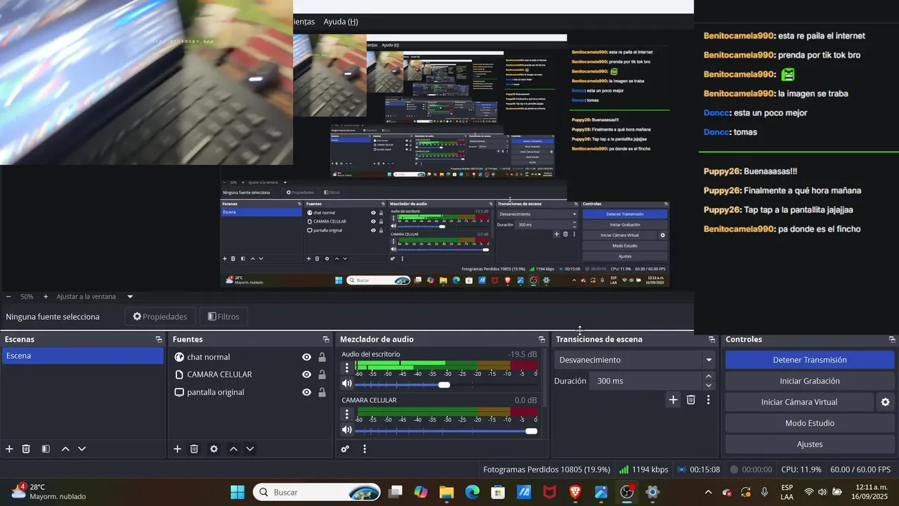Move source down in Fuentes panel
The image size is (899, 506).
click(250, 449)
